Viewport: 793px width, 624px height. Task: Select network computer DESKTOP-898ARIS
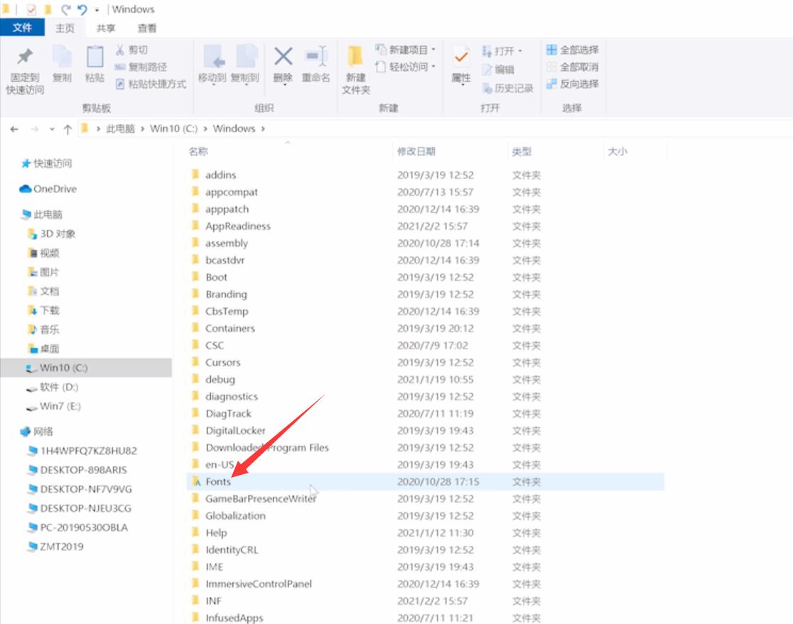[x=77, y=470]
